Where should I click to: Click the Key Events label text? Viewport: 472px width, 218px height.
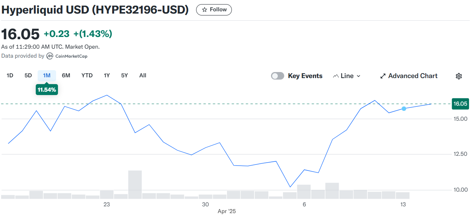(305, 76)
